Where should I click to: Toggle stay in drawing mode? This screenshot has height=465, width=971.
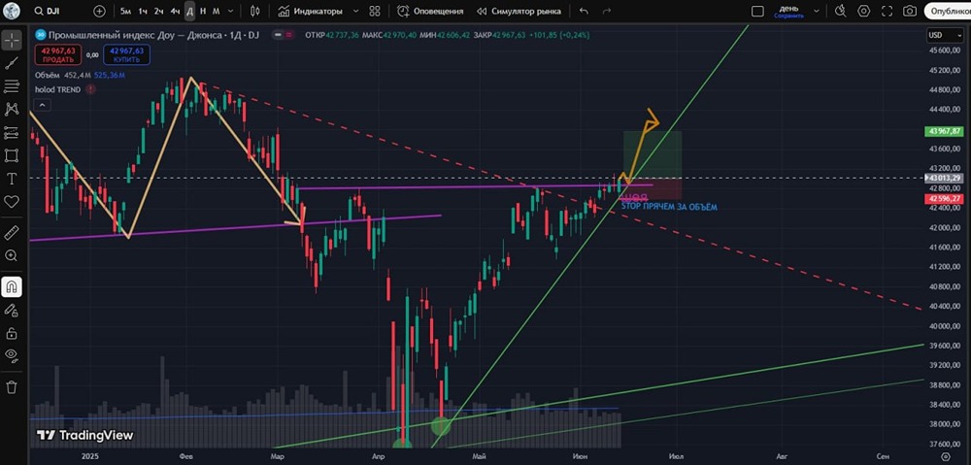click(11, 310)
